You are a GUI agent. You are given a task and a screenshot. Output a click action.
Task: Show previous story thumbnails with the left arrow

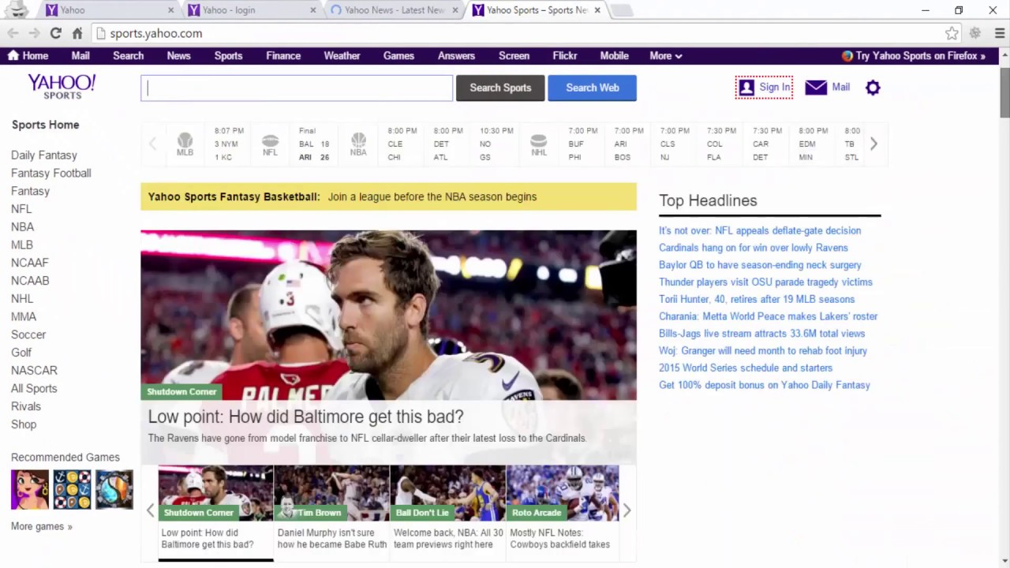pyautogui.click(x=150, y=510)
